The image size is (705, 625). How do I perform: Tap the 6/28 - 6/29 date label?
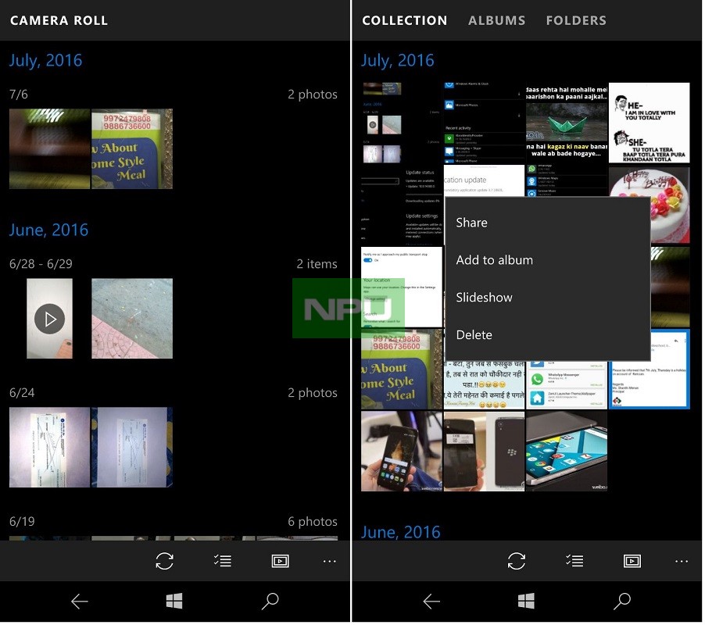(41, 264)
